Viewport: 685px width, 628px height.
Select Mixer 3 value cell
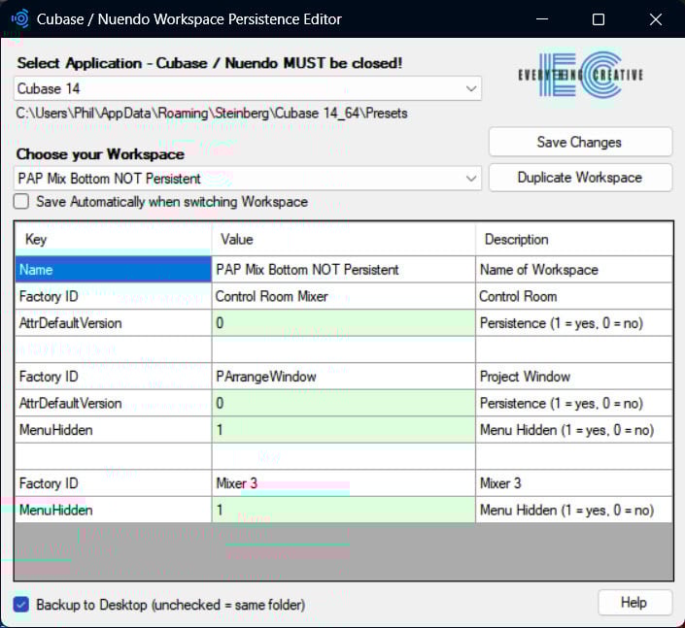click(344, 483)
